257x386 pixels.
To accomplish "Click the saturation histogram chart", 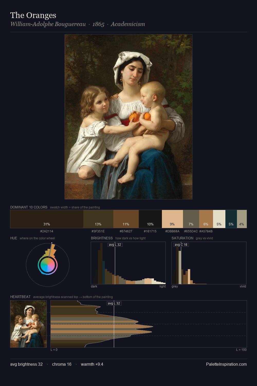I will click(x=209, y=263).
